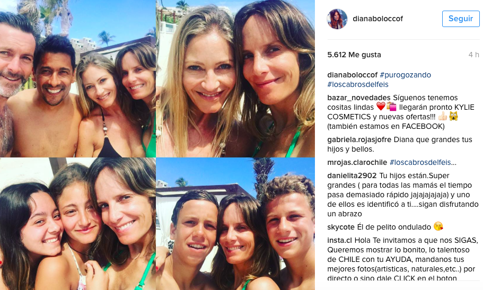Click mrojas.clarochile comment's #loscabrosdelfeis hashtag
The width and height of the screenshot is (483, 290).
[x=420, y=162]
